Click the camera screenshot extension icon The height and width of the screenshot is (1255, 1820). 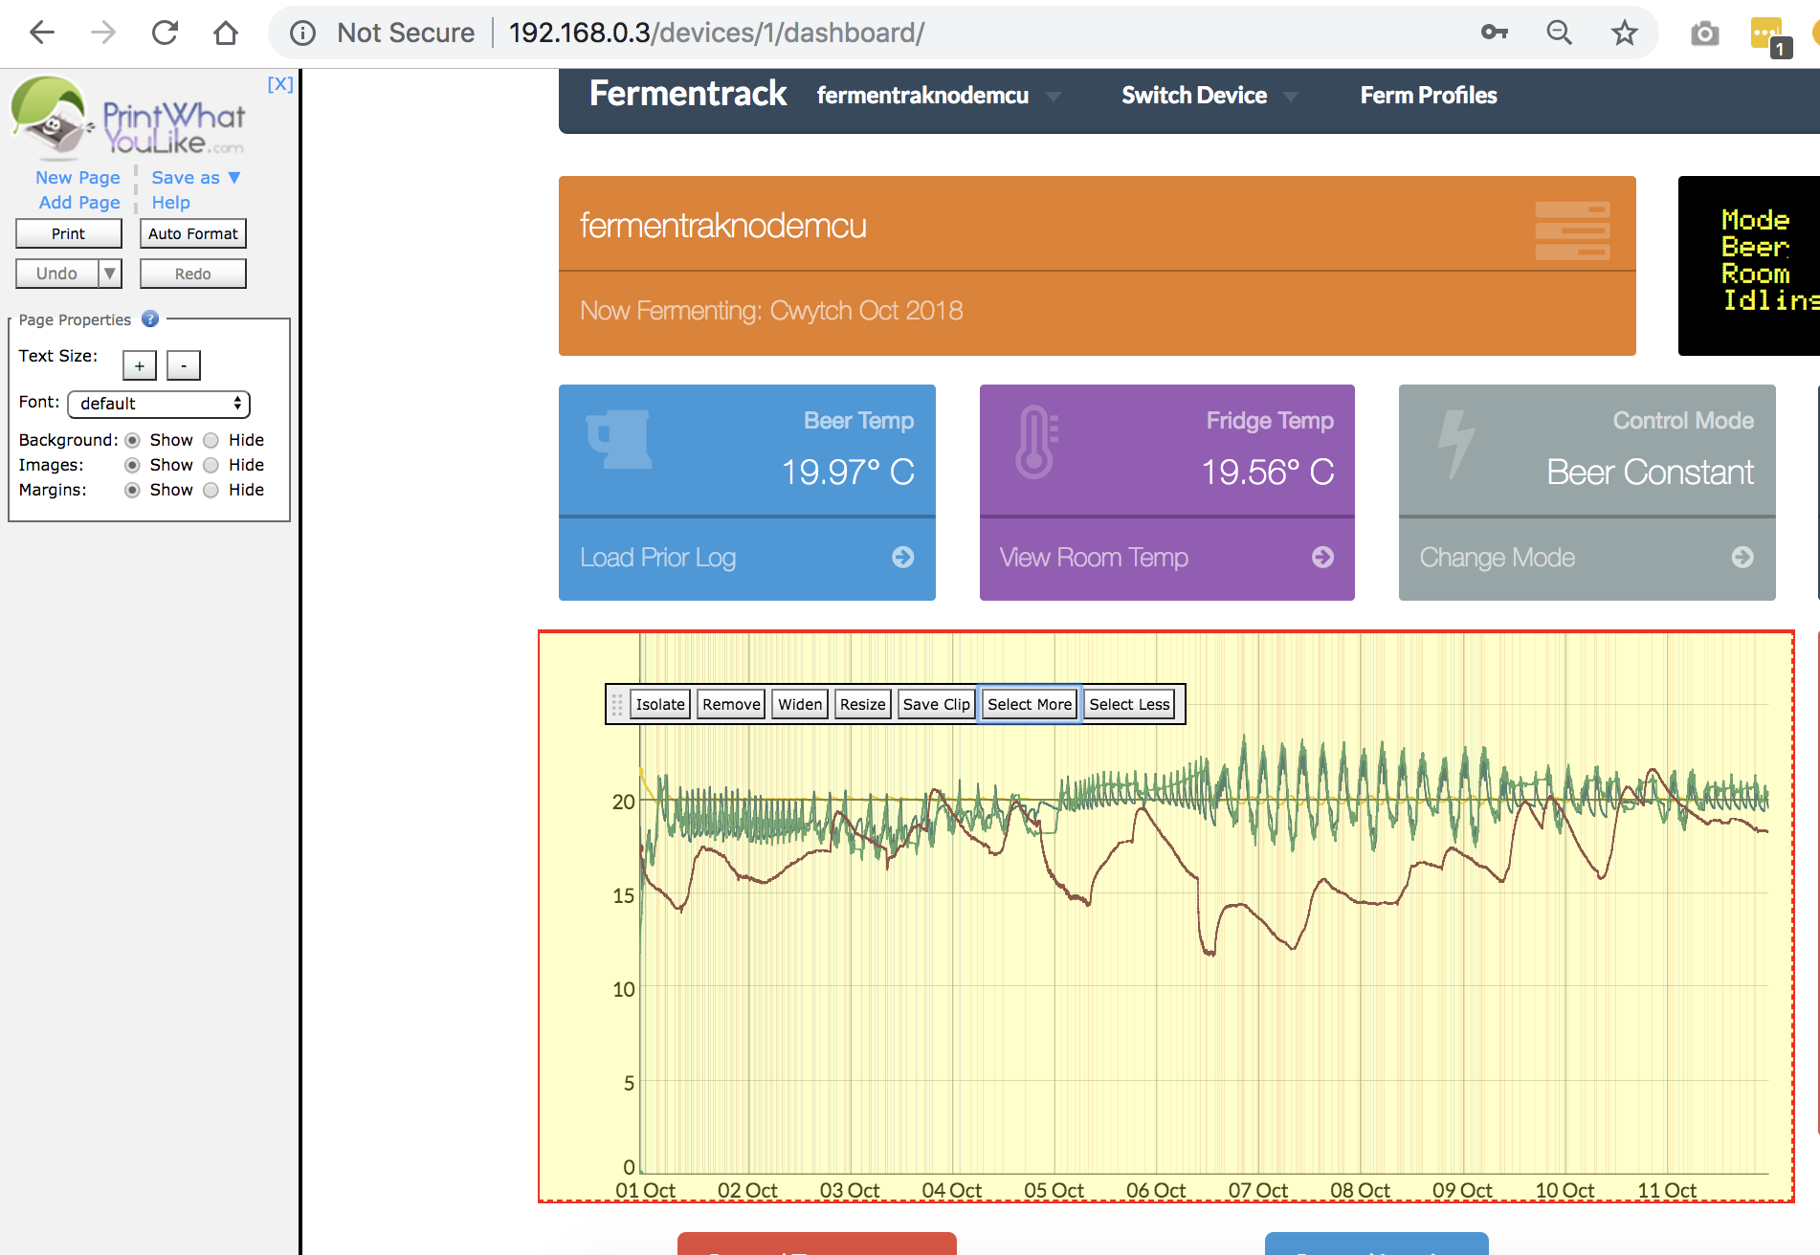[x=1704, y=34]
